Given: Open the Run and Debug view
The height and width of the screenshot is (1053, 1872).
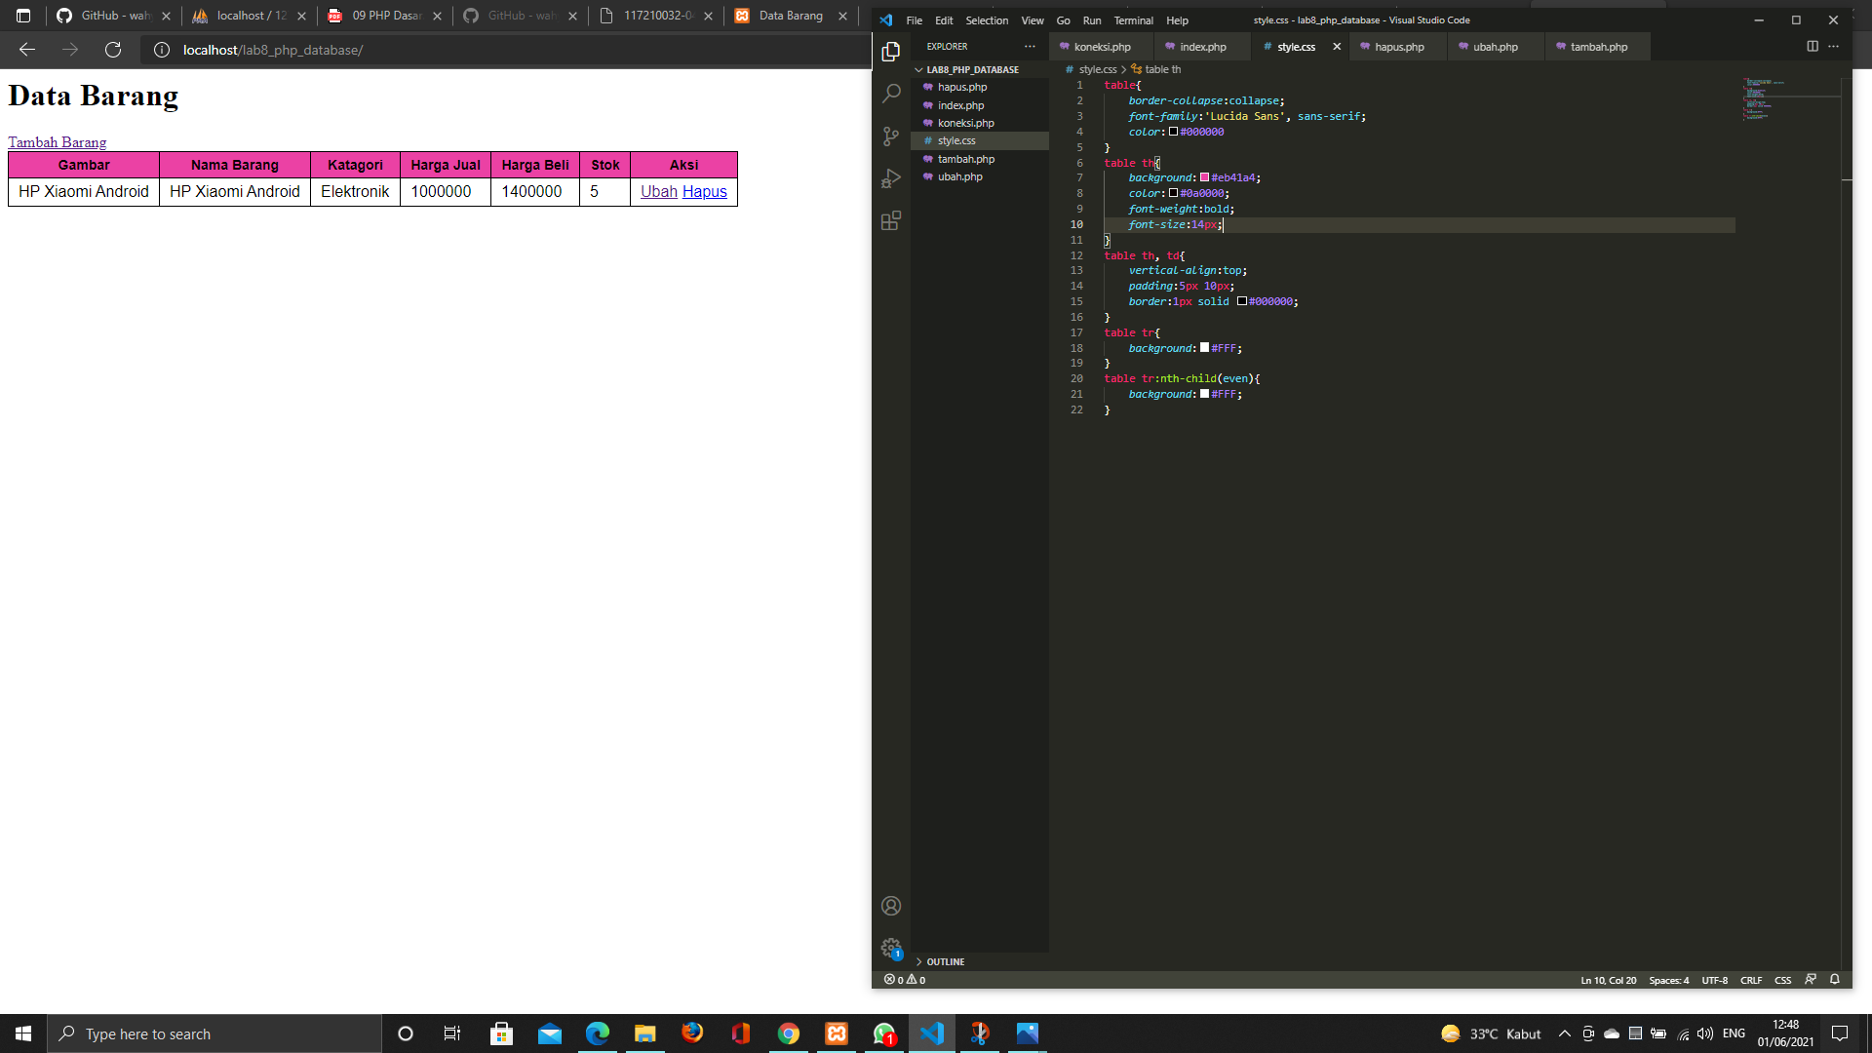Looking at the screenshot, I should click(890, 178).
